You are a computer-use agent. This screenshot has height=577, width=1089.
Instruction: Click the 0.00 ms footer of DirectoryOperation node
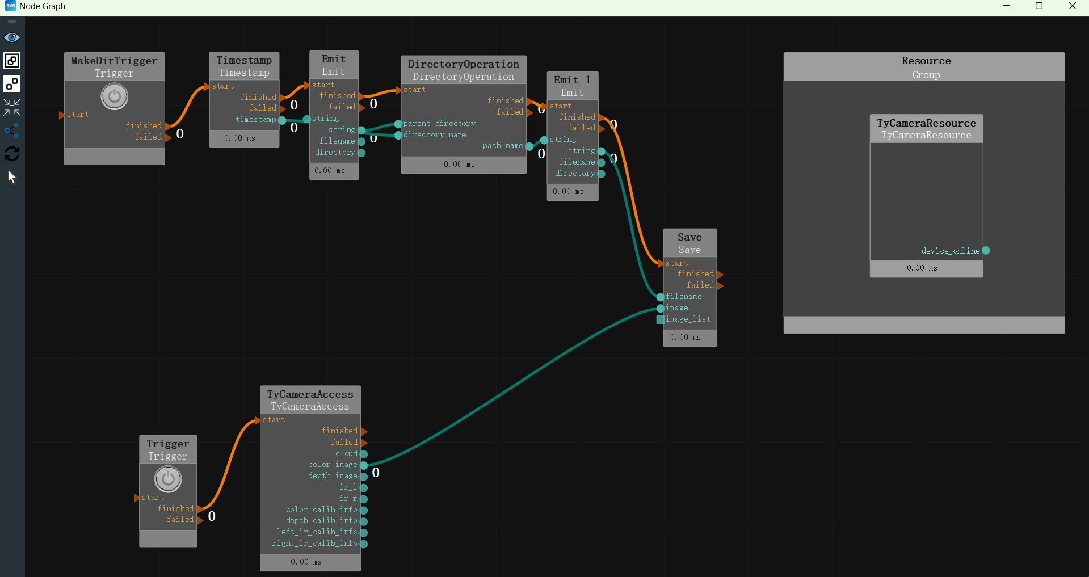[464, 165]
